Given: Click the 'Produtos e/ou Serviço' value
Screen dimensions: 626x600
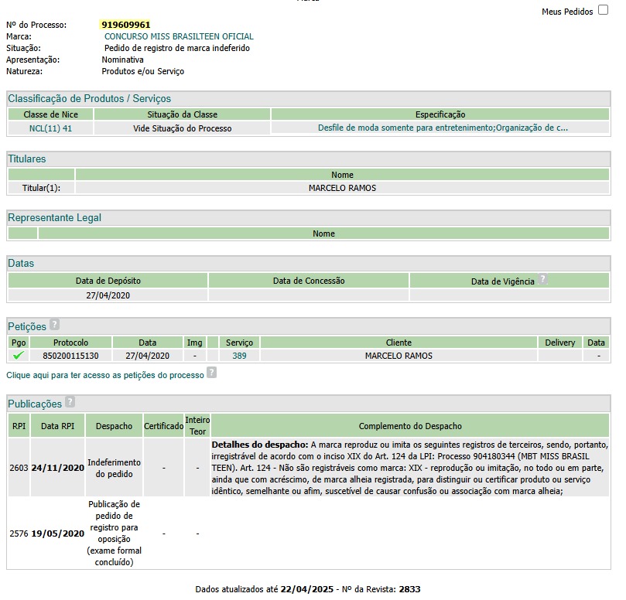Looking at the screenshot, I should pyautogui.click(x=143, y=71).
